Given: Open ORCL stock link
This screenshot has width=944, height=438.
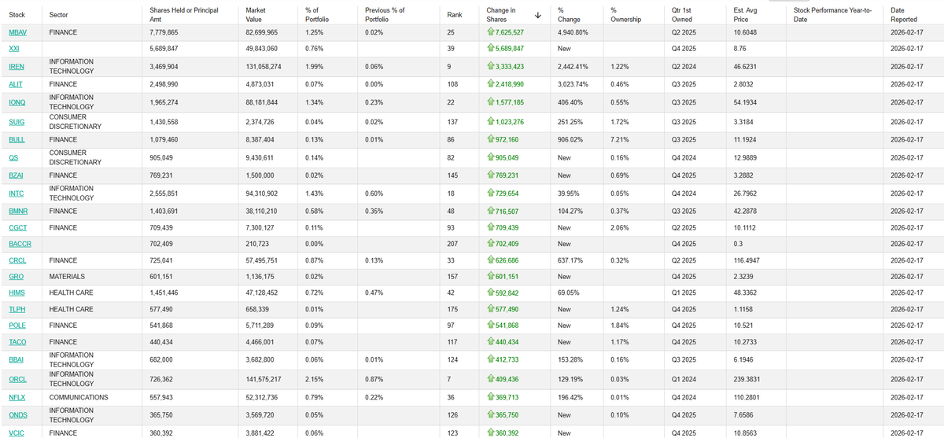Looking at the screenshot, I should point(17,379).
